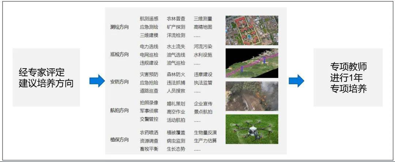Screen dimensions: 395x162
Task: Click the 婚礼策划 item
Action: tap(176, 104)
